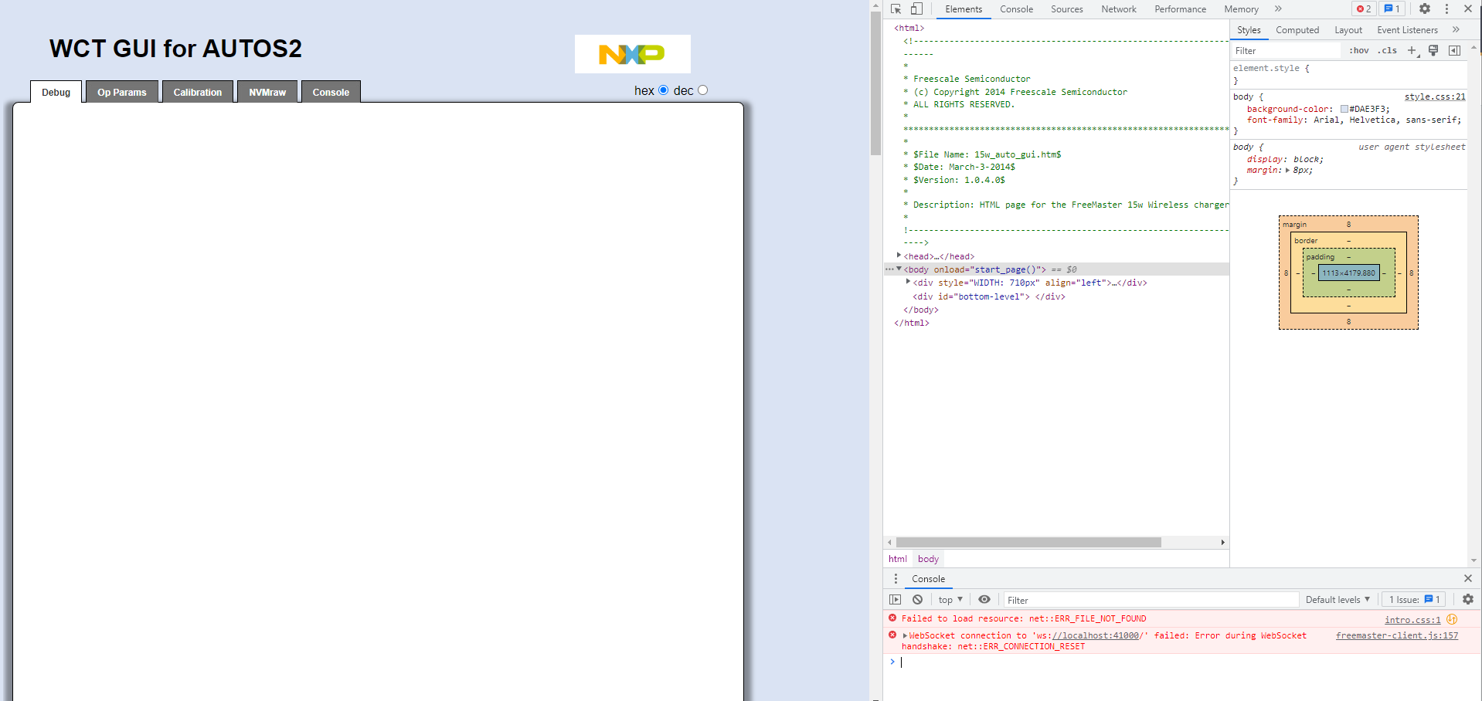Select the dec radio button

[x=702, y=90]
